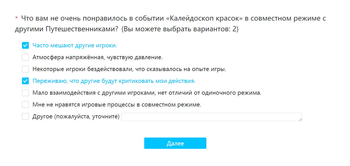
Task: Uncheck the «Переживаю, что другие будут критиковать» checkbox
Action: pos(25,81)
